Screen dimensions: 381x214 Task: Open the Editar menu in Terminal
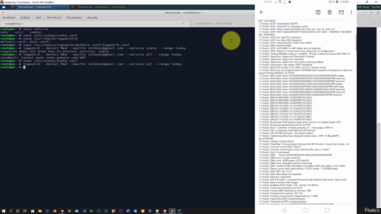(25, 17)
